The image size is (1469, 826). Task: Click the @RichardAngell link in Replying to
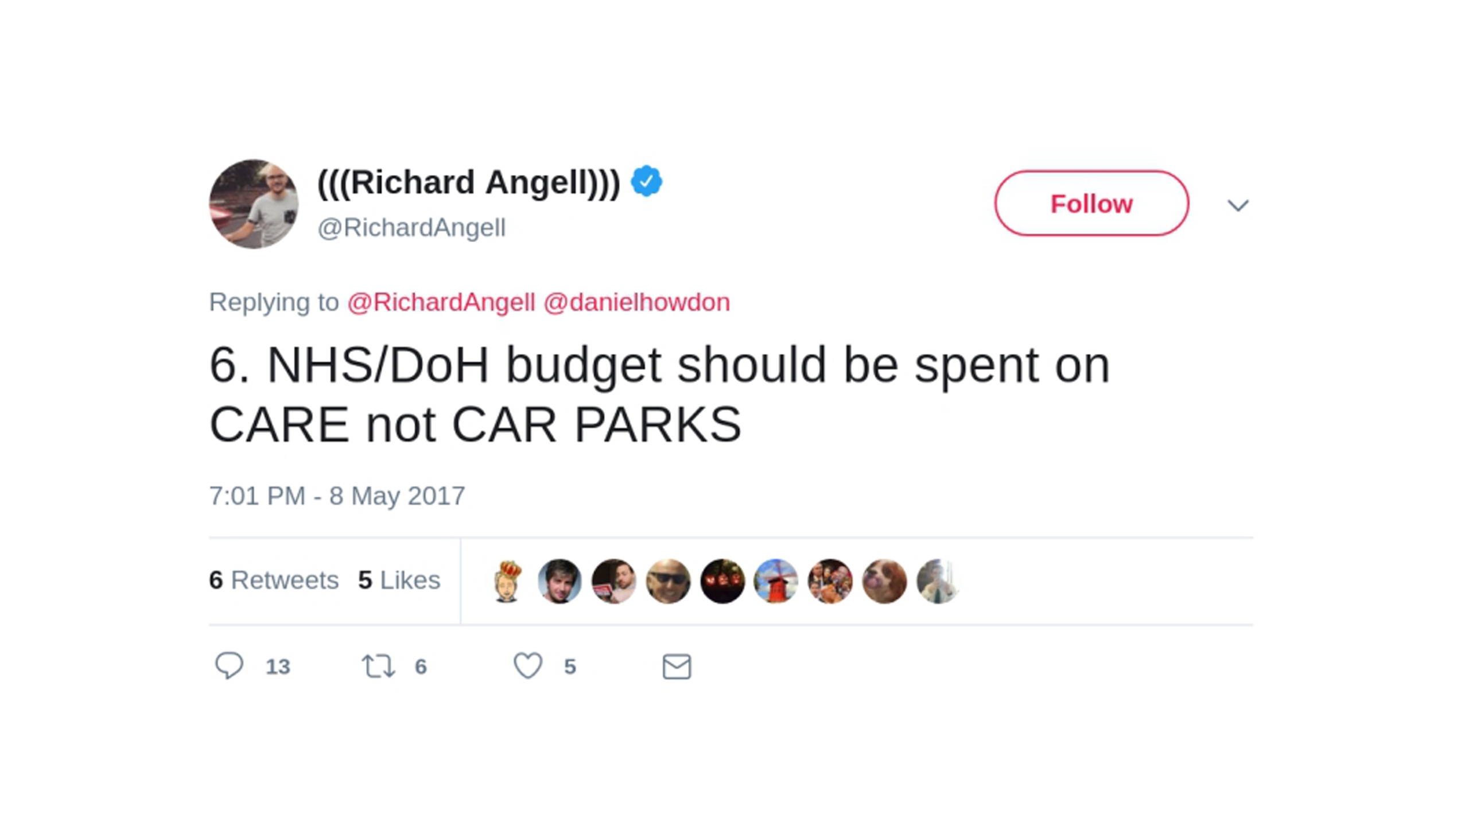coord(441,302)
